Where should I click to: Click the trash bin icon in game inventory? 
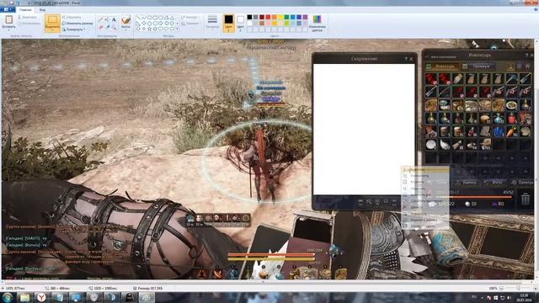(x=526, y=199)
